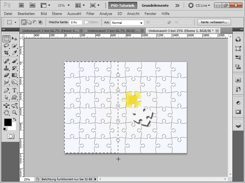Select the History Brush tool
The width and height of the screenshot is (245, 183).
click(14, 68)
